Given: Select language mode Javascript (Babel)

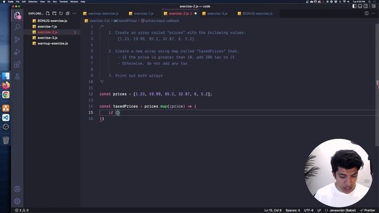Looking at the screenshot, I should 341,211.
